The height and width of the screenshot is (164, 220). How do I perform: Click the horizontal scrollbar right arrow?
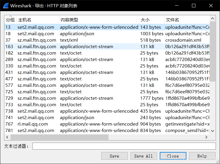[x=207, y=137]
